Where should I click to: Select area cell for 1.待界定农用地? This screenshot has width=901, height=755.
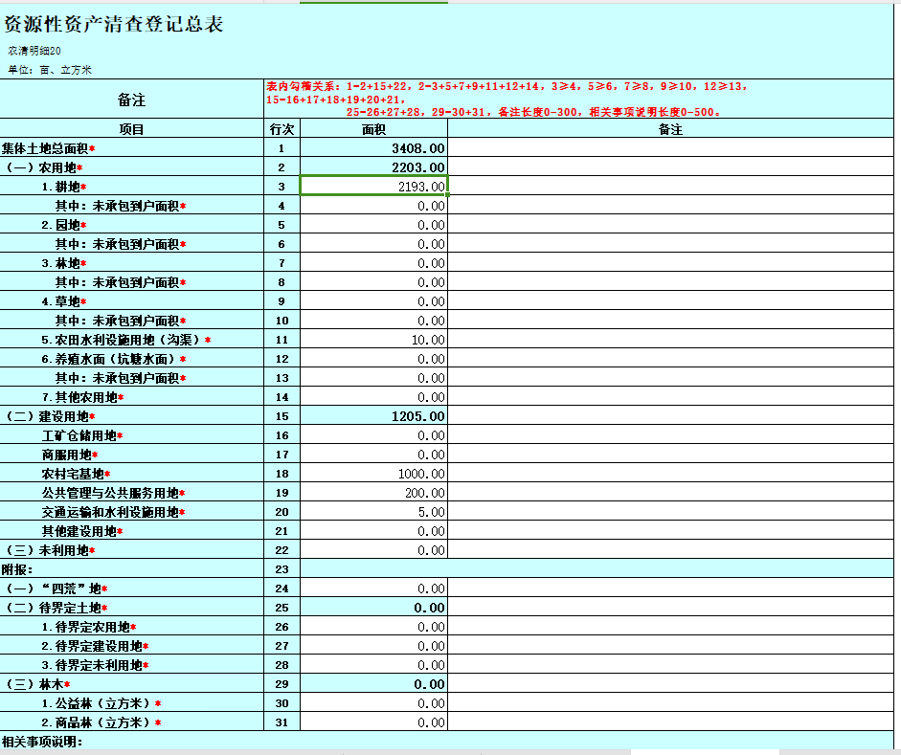[373, 627]
